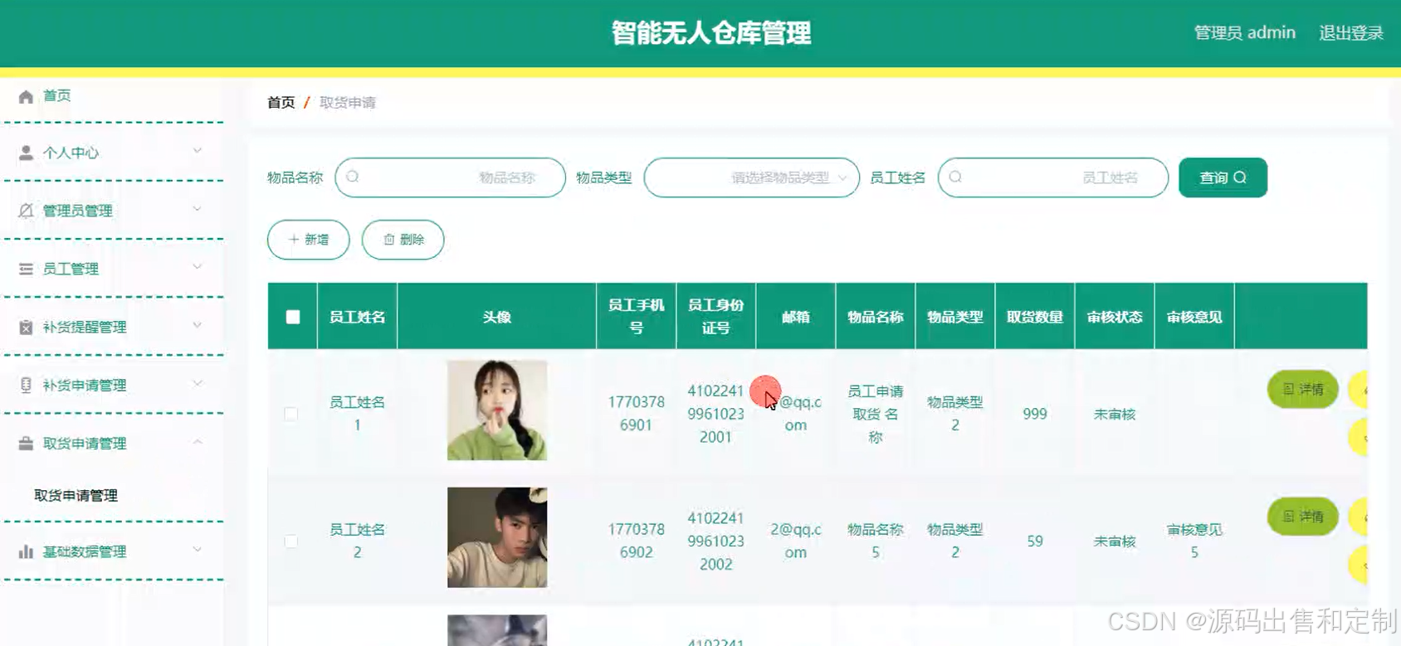Click the 员工手机号 column header
This screenshot has height=646, width=1401.
(x=636, y=316)
